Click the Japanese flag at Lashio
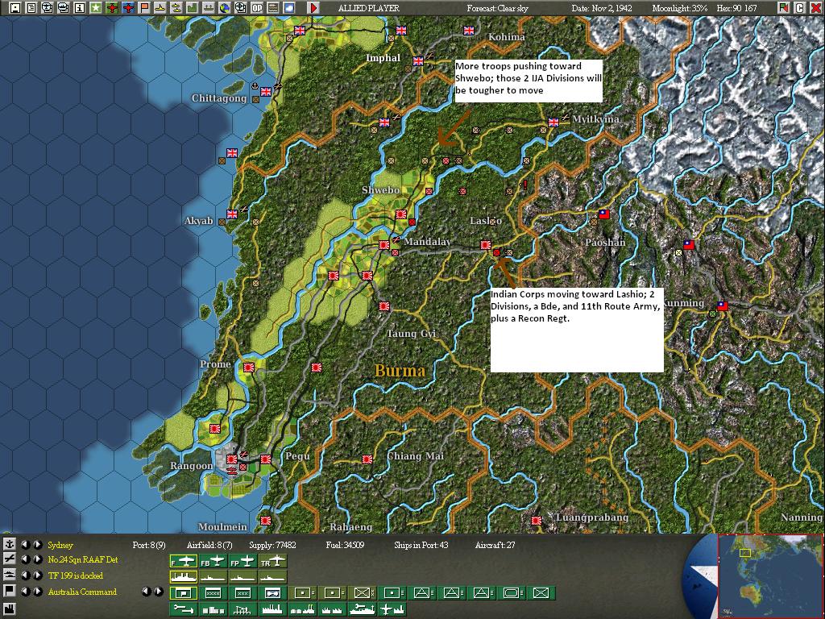 coord(486,245)
